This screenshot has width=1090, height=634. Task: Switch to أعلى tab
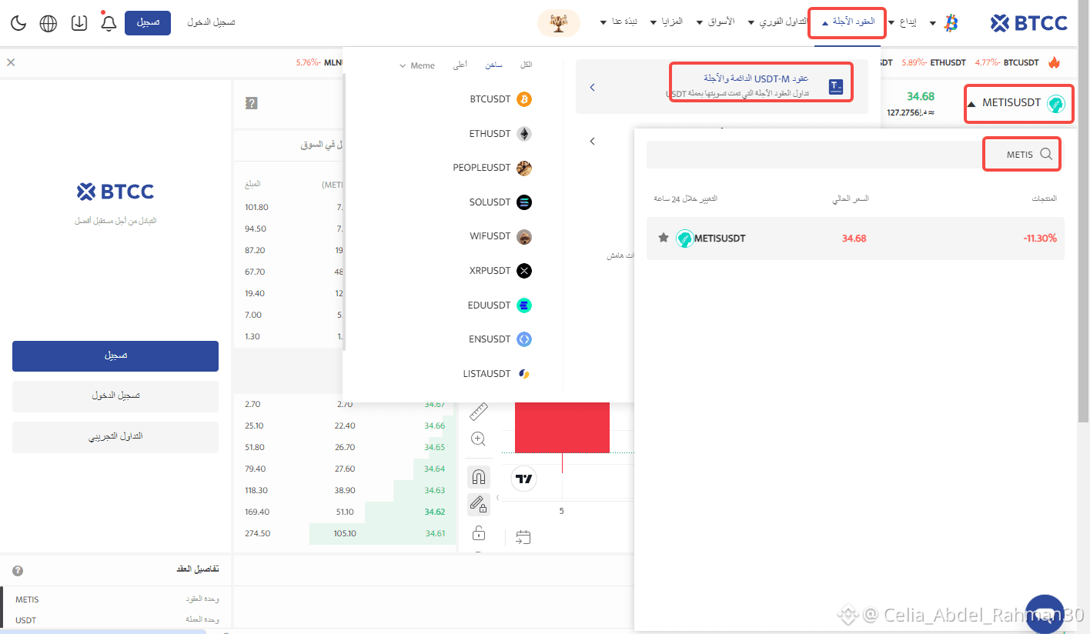click(460, 65)
